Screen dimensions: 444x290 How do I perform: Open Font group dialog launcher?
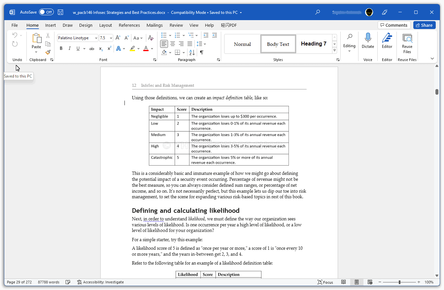coord(155,60)
